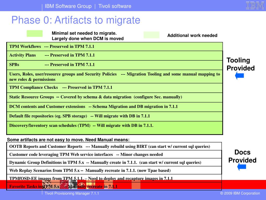Click 'Minimal set needed to migrate.' legend text

pos(84,33)
